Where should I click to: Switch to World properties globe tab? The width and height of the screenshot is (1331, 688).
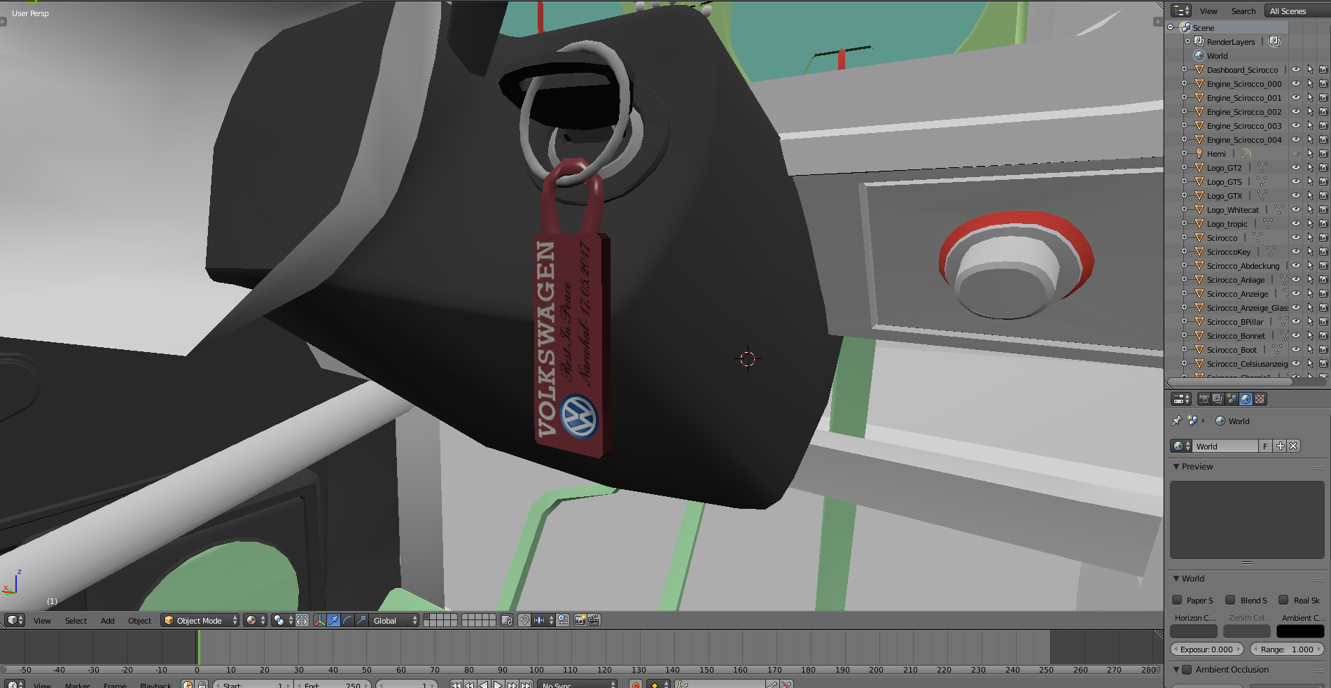1246,399
